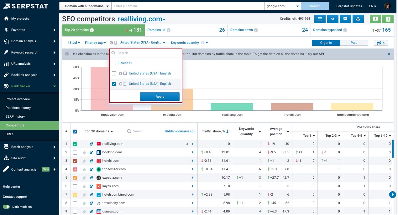Screen dimensions: 398x215
Task: Click the hotels.com chart bar
Action: [292, 107]
